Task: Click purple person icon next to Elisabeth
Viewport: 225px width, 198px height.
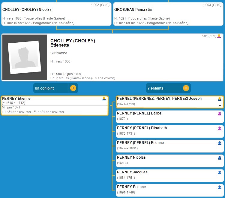Action: click(220, 128)
